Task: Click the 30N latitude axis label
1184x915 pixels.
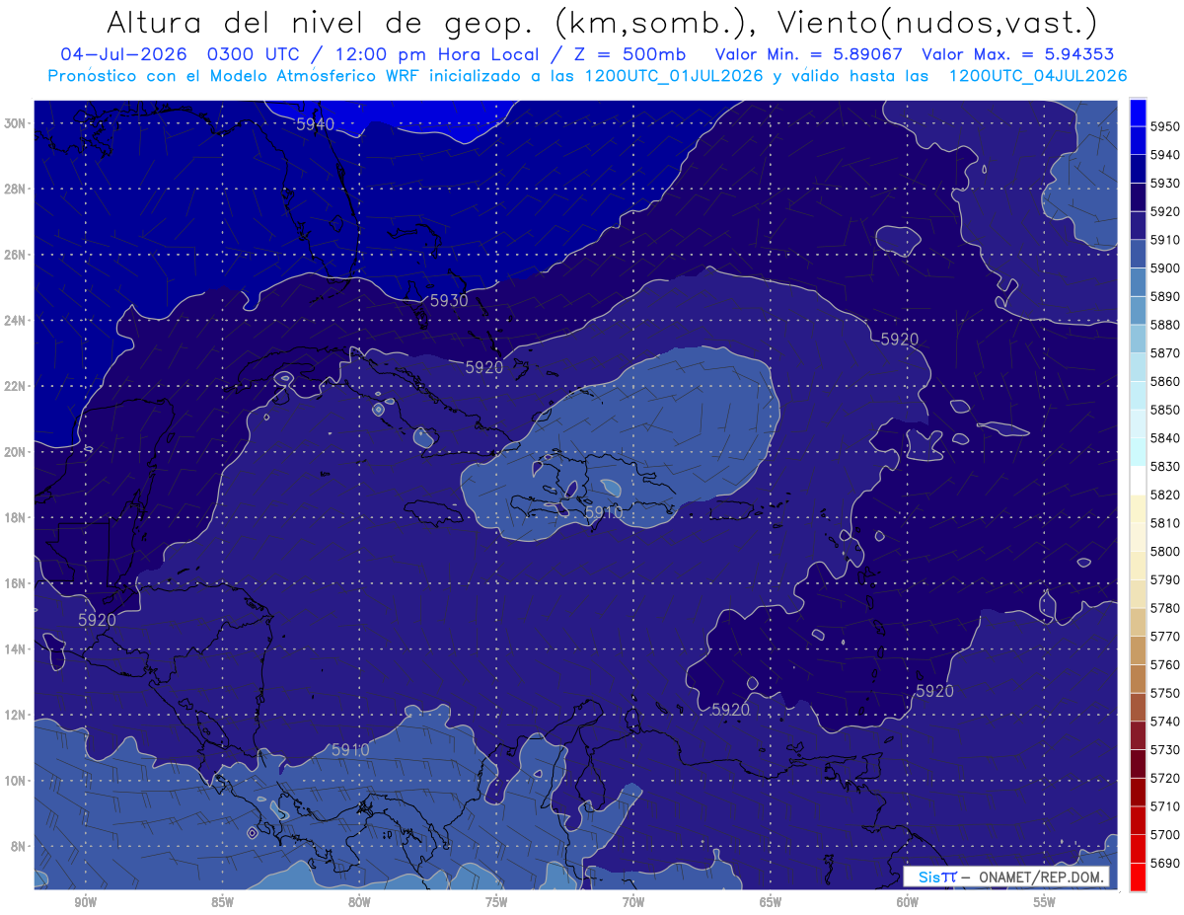Action: 15,123
